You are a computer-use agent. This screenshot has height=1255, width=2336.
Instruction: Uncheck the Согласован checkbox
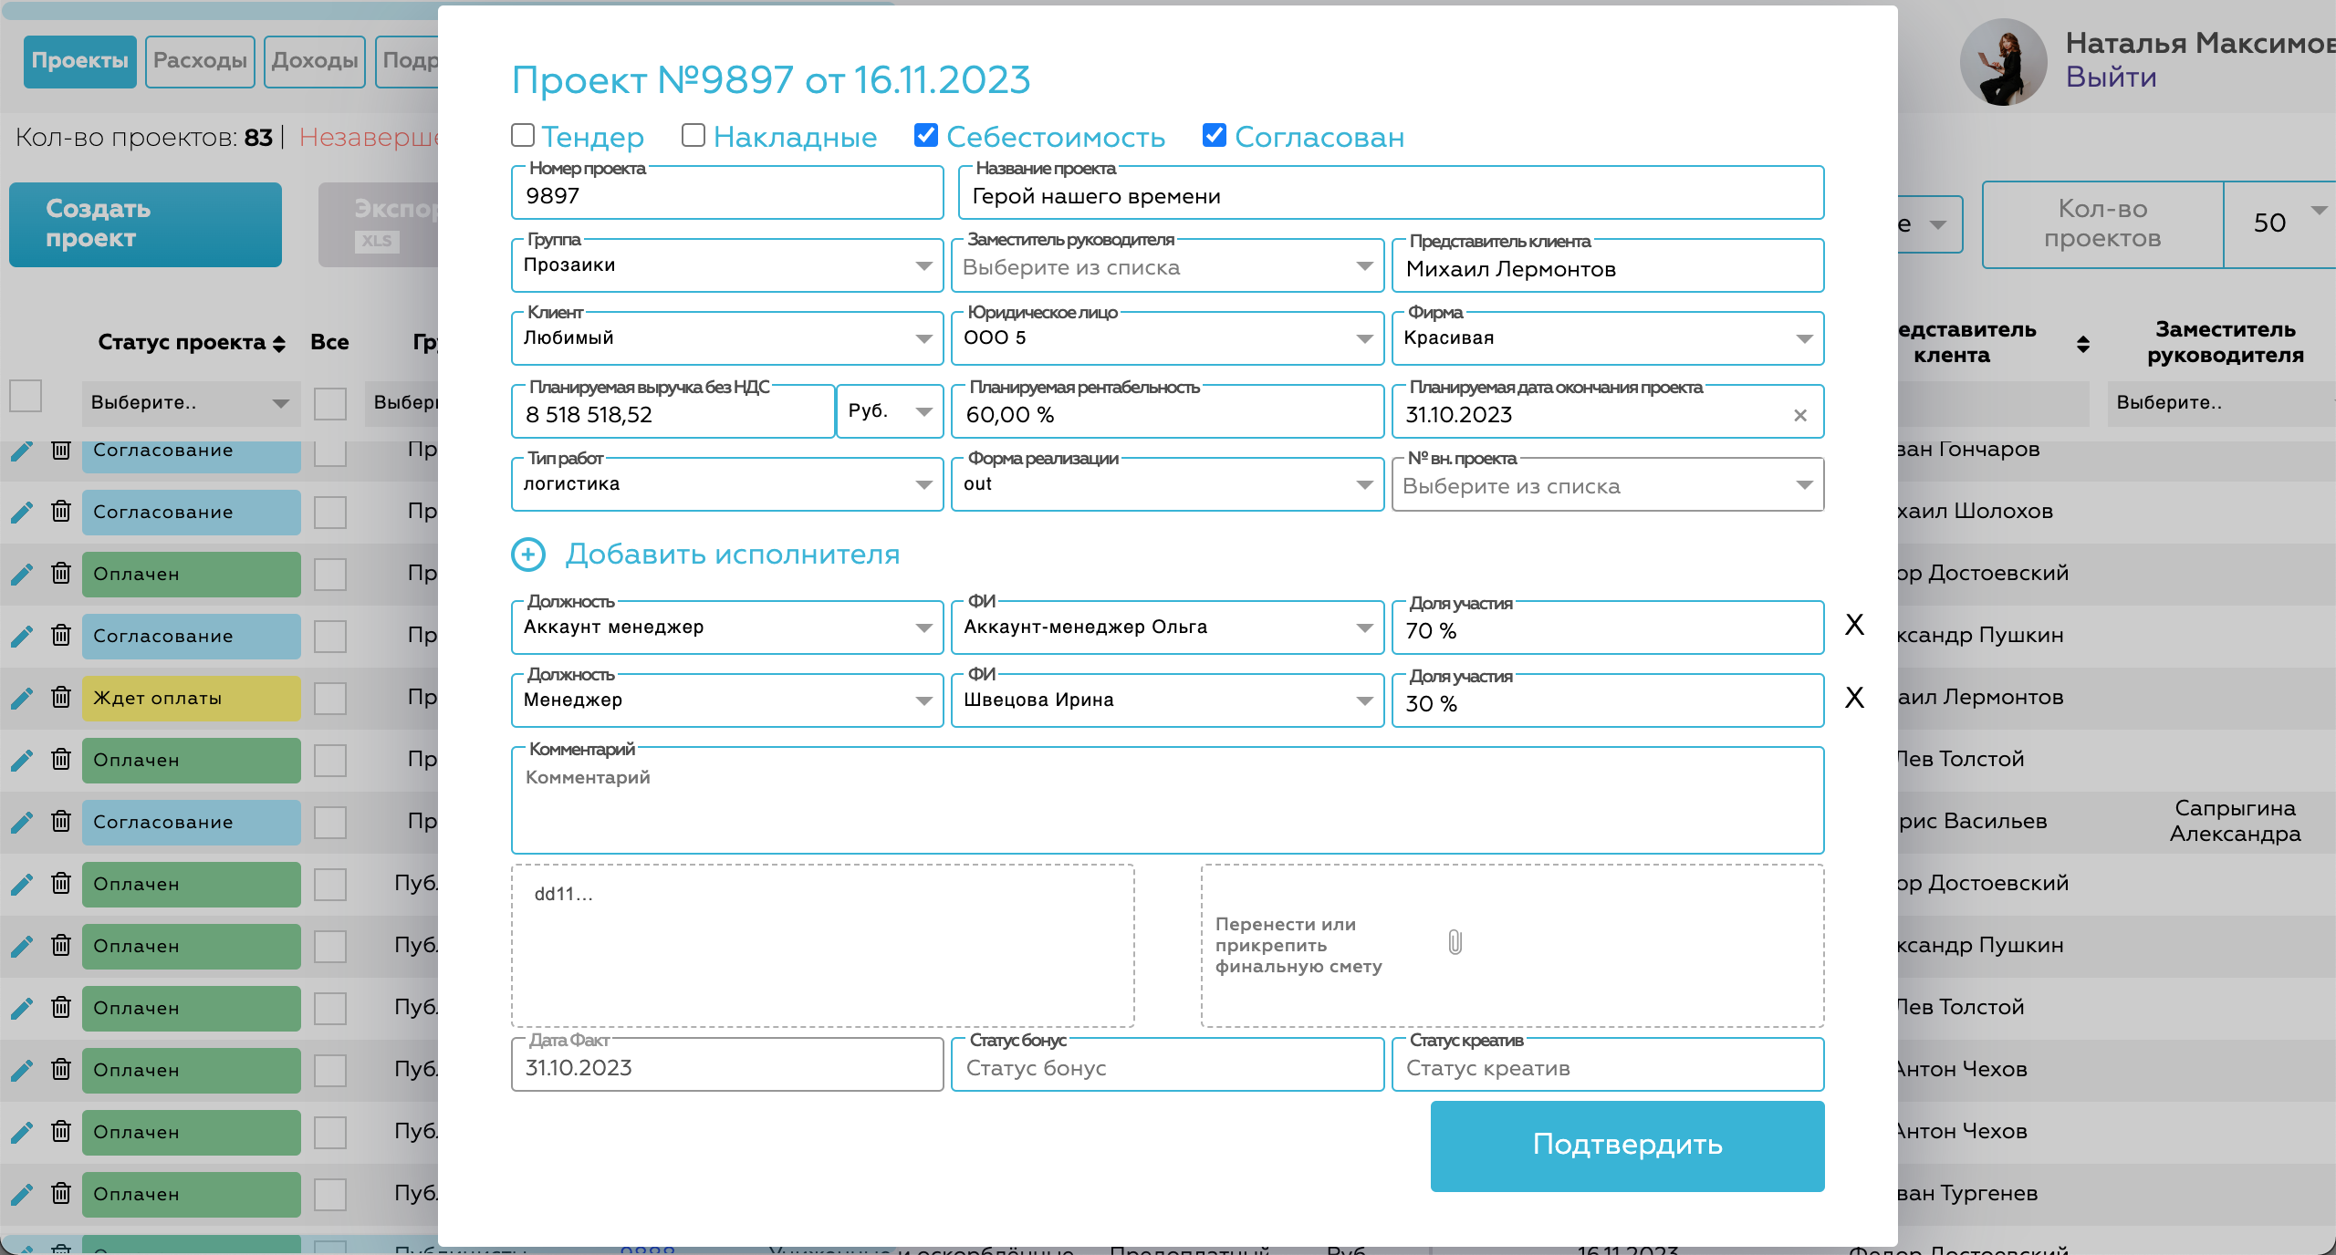1214,136
